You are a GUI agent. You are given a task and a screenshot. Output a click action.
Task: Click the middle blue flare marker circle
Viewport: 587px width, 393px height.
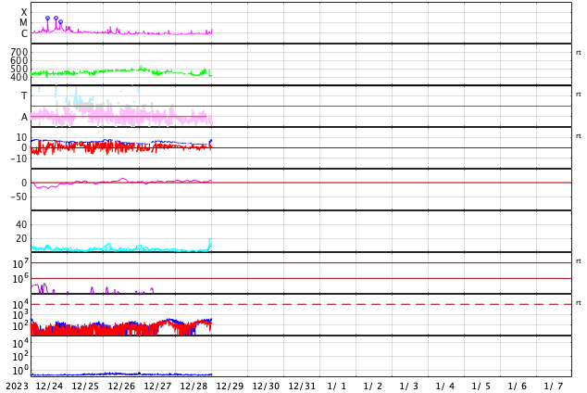[x=56, y=18]
